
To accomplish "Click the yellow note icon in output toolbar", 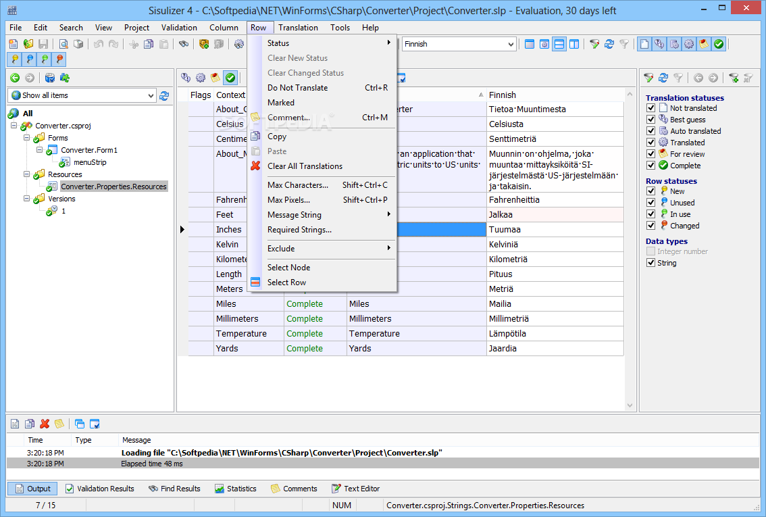I will coord(59,424).
